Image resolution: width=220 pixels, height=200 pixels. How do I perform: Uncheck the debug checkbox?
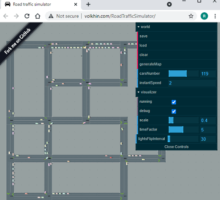coord(174,111)
